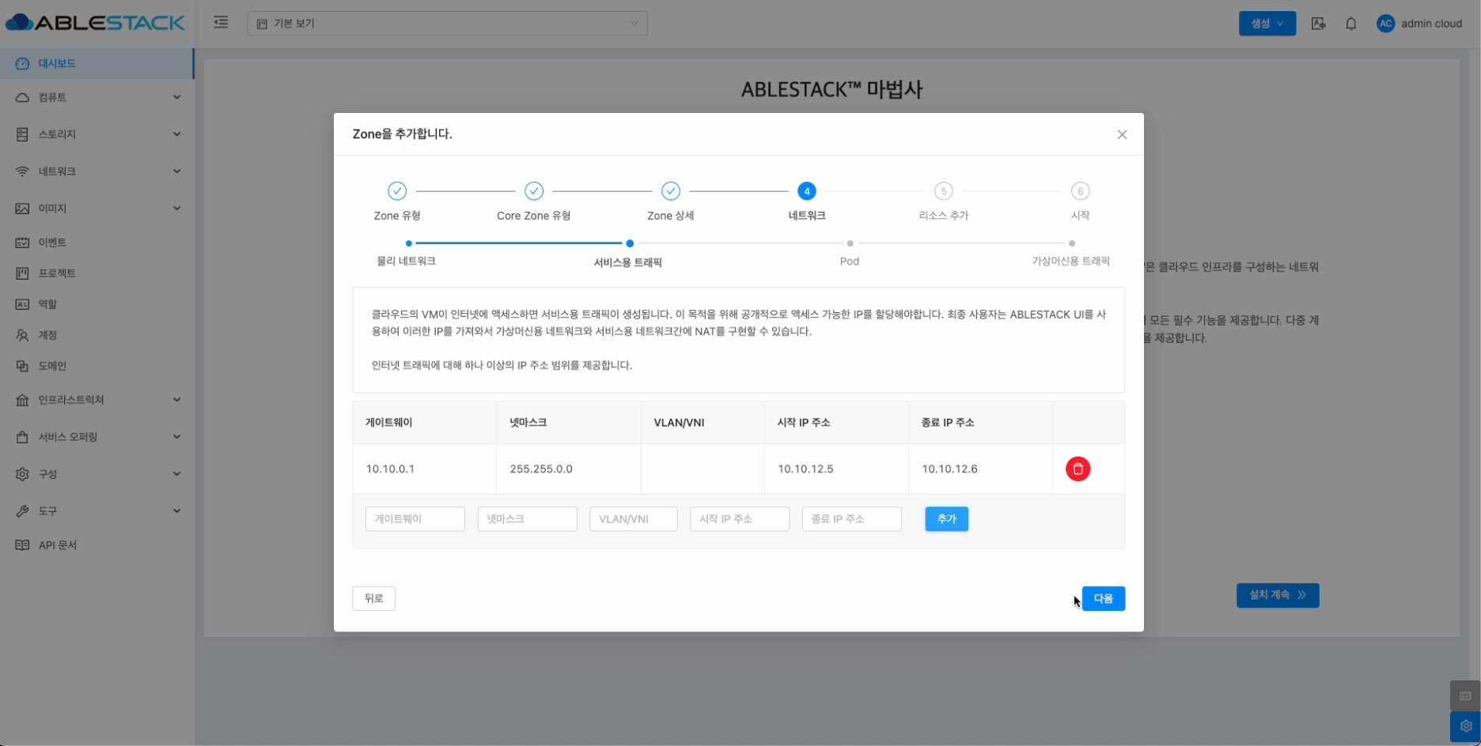Open the 생성 create dropdown button

pos(1267,24)
